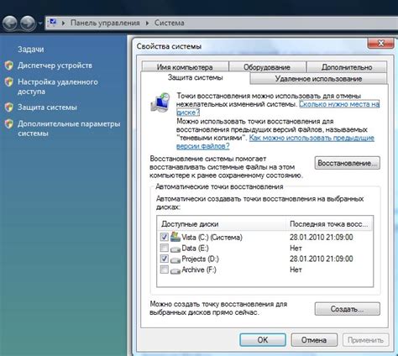The width and height of the screenshot is (398, 356).
Task: Click the shield icon next to Защита системы
Action: [x=9, y=107]
